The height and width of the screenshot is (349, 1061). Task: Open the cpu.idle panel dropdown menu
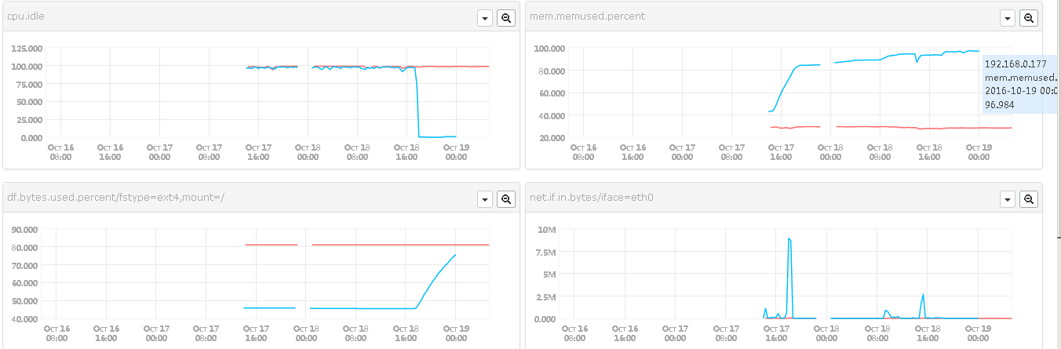pyautogui.click(x=485, y=18)
